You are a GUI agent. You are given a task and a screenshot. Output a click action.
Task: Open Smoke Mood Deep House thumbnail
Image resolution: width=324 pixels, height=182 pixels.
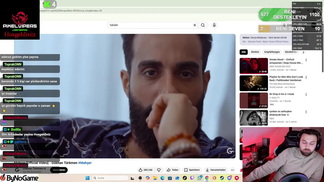[x=254, y=66]
